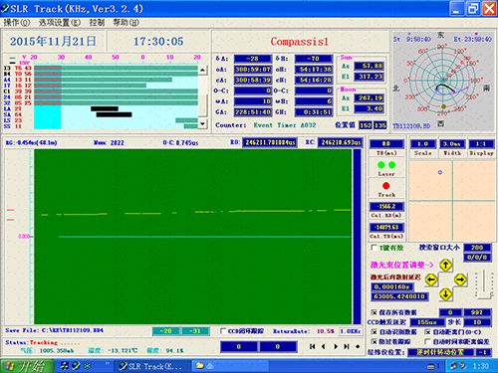This screenshot has width=498, height=373.
Task: Click the yellow down arrow laser adjustment button
Action: pos(445,294)
